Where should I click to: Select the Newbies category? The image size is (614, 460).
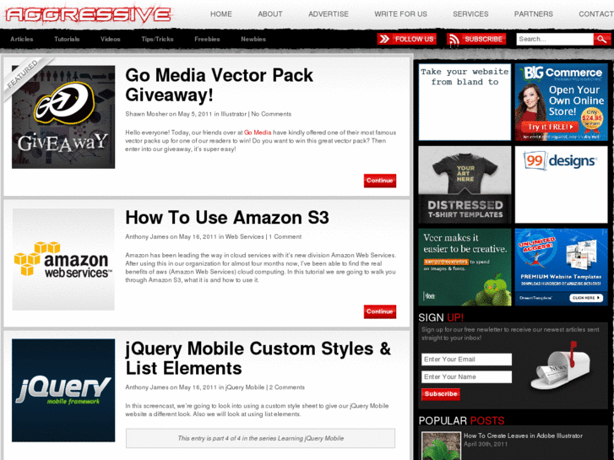pos(253,39)
